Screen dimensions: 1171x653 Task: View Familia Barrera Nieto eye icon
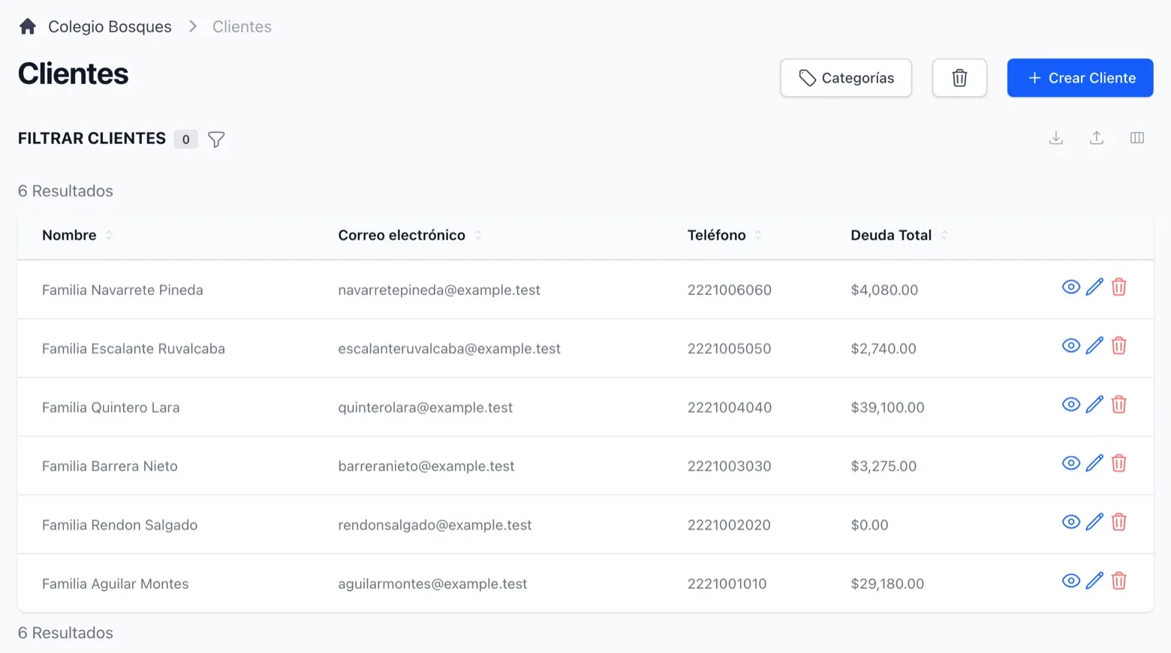1071,463
